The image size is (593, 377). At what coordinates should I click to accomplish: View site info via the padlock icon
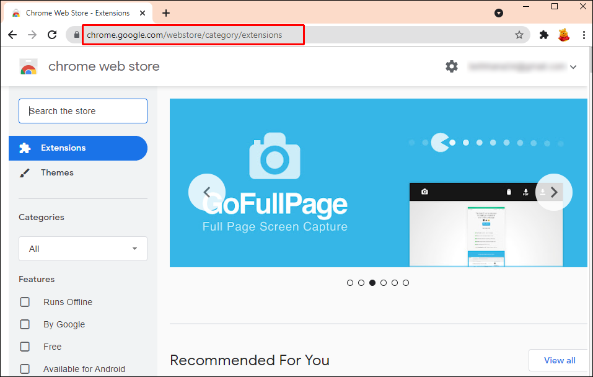77,35
